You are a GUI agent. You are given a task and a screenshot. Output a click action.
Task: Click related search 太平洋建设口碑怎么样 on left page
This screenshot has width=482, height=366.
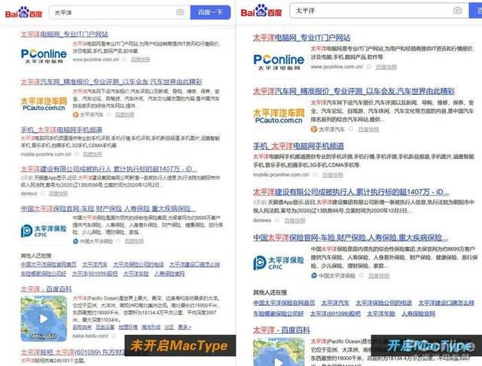tap(194, 264)
